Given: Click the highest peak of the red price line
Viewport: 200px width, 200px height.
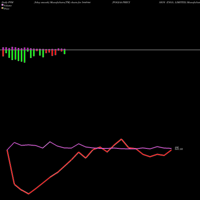Looking at the screenshot, I should click(121, 139).
